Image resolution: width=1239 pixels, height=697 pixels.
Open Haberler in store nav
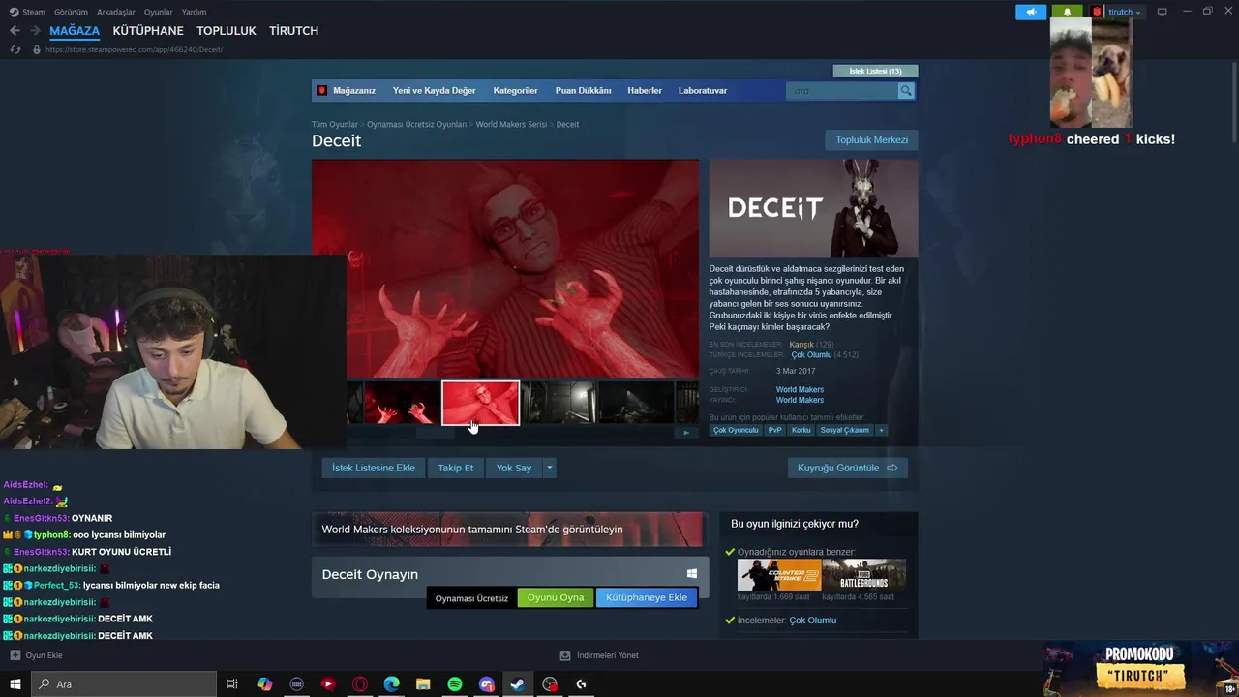[x=645, y=90]
